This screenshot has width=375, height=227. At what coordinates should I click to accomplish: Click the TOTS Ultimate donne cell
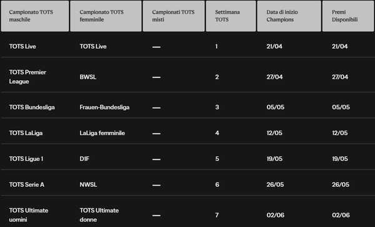(x=99, y=214)
